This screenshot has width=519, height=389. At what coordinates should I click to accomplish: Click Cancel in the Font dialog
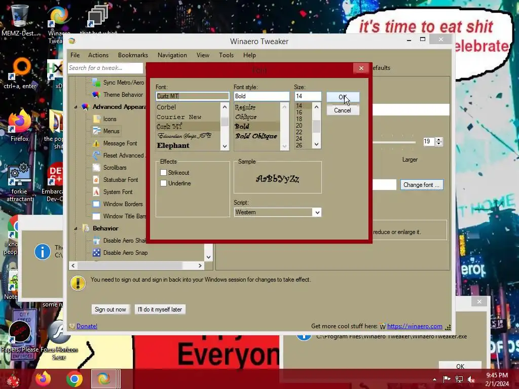[343, 110]
